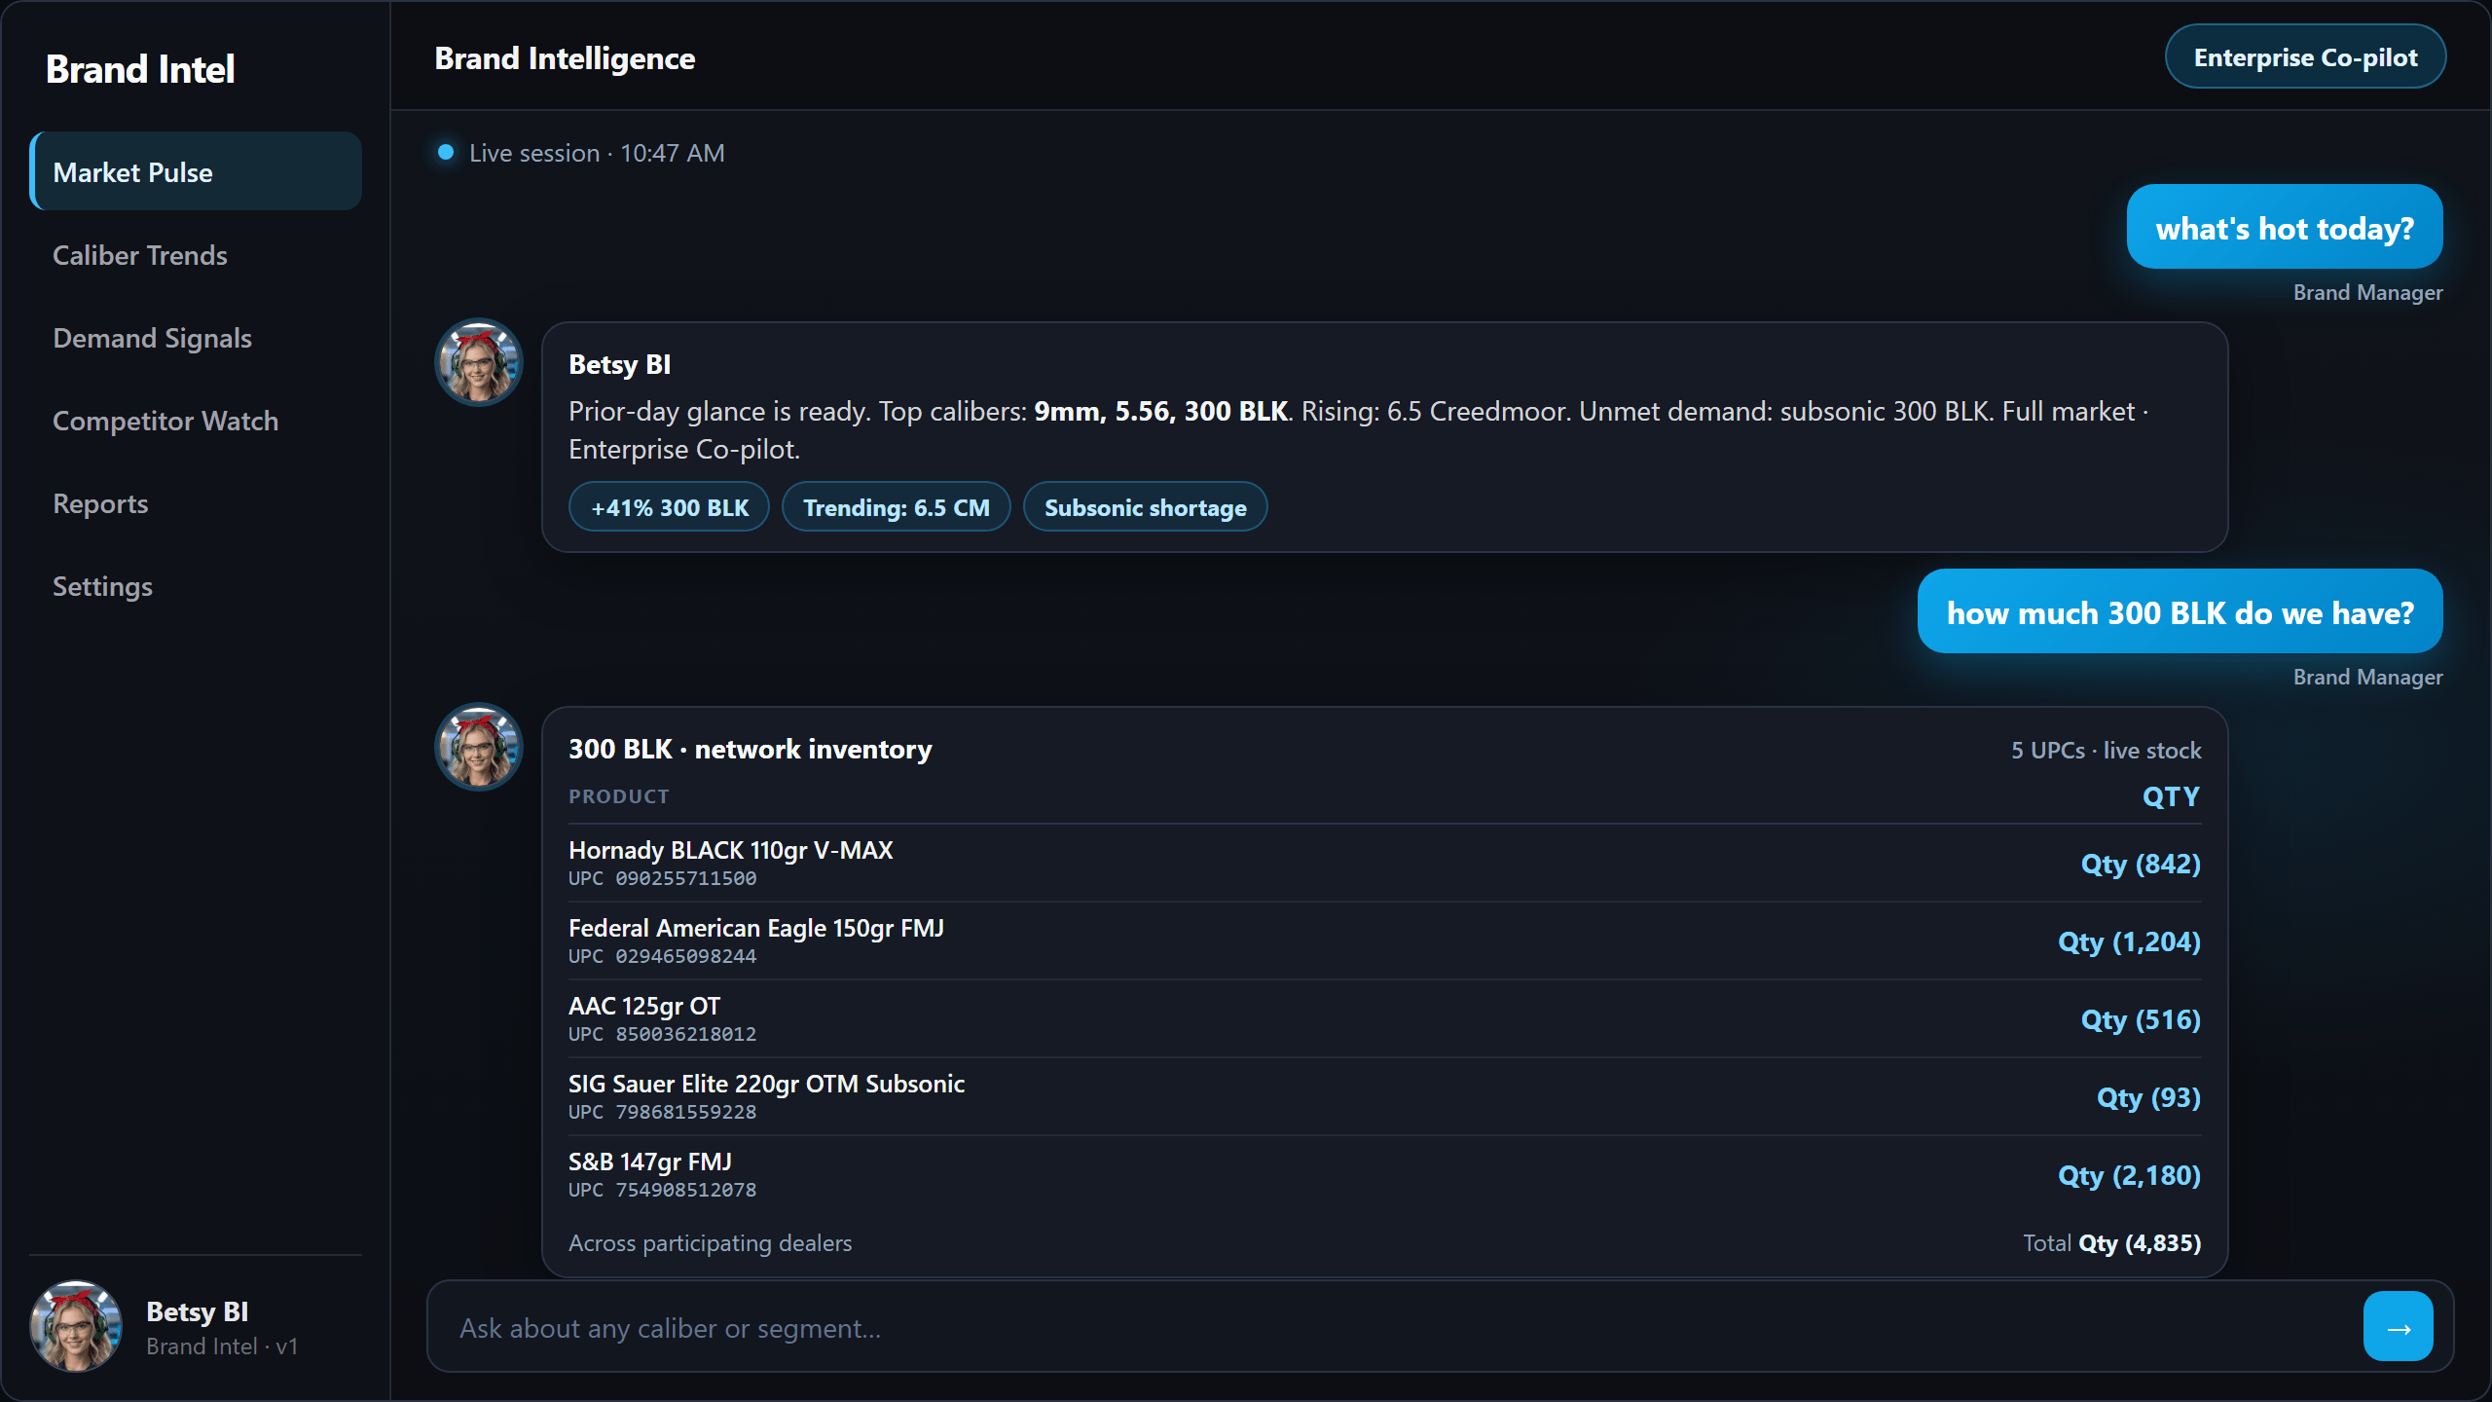2492x1402 pixels.
Task: Click the Brand Intelligence page title
Action: [565, 58]
